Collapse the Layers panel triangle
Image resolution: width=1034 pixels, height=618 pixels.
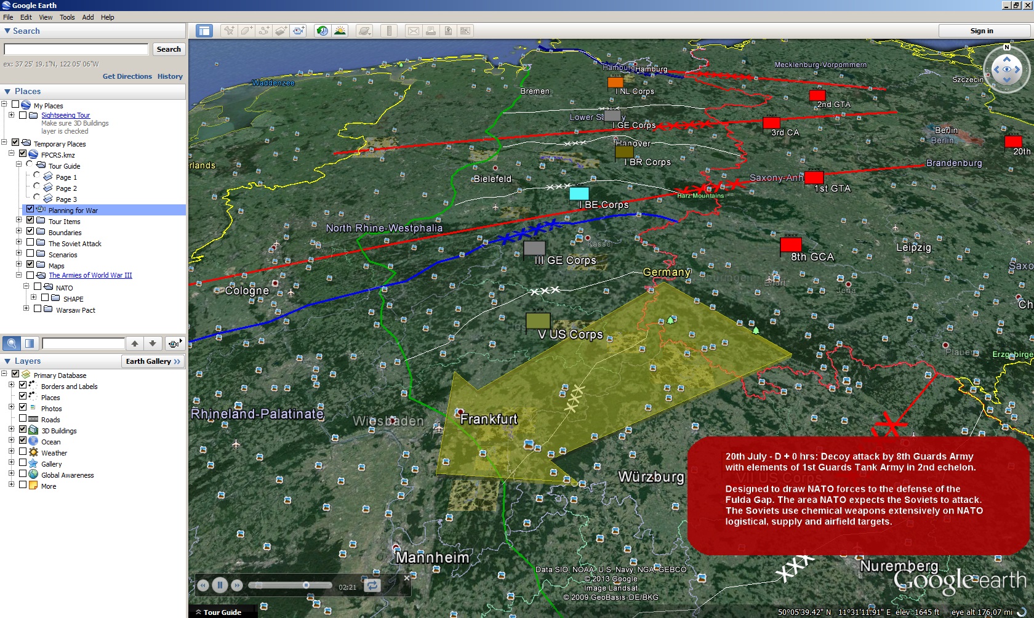[x=7, y=361]
